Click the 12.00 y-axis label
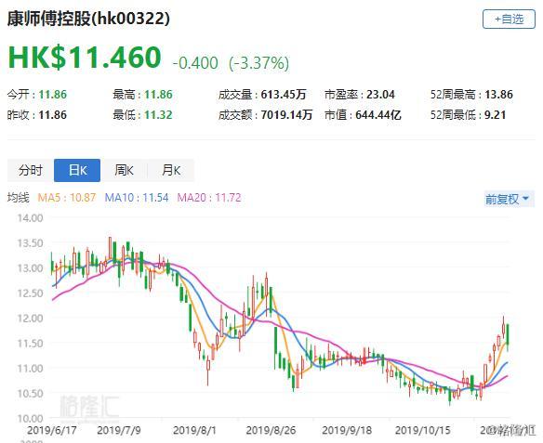543x443 pixels. coord(30,319)
